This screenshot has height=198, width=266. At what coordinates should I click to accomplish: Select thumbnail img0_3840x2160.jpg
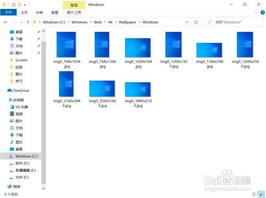(x=138, y=89)
